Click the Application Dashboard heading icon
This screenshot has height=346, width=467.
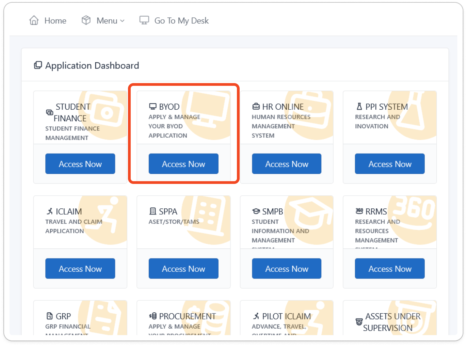[x=38, y=65]
